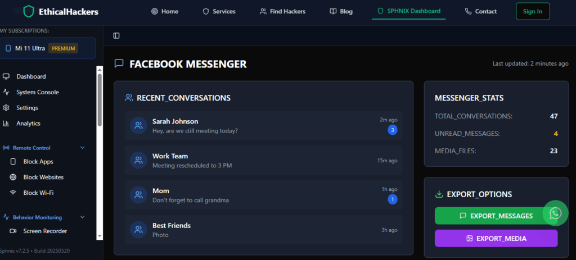
Task: Open Dashboard from the sidebar
Action: (x=31, y=76)
